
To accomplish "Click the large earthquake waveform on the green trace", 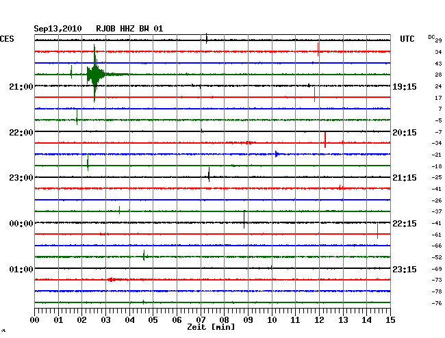I will pyautogui.click(x=96, y=74).
